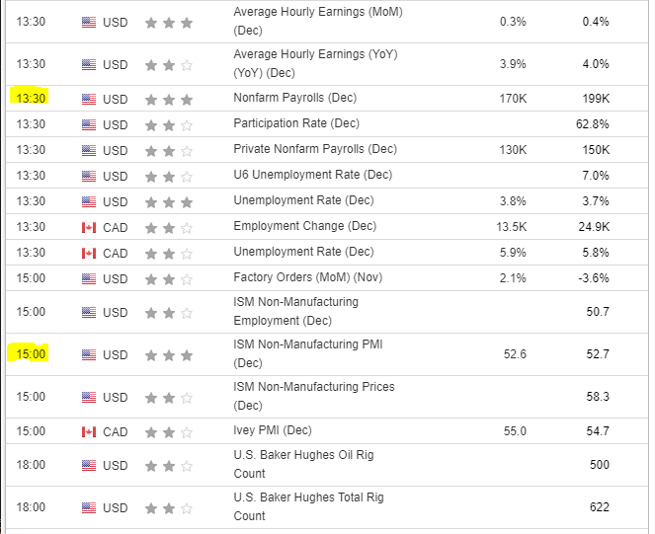Click the stars in U6 Unemployment Rate row
655x534 pixels.
pyautogui.click(x=168, y=176)
